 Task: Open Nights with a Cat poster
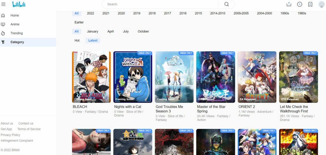tap(133, 77)
